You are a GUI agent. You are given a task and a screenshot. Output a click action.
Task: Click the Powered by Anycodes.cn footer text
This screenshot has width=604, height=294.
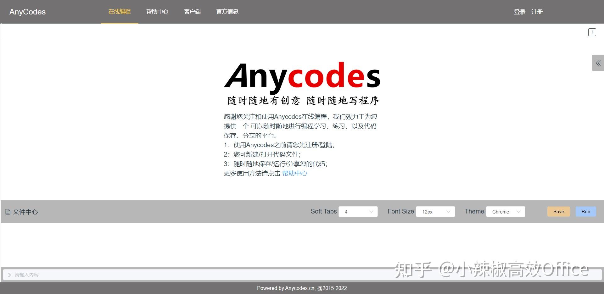[302, 288]
